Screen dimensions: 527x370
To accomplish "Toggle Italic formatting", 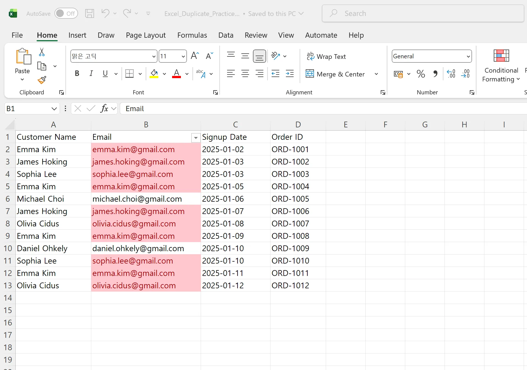I will click(91, 73).
